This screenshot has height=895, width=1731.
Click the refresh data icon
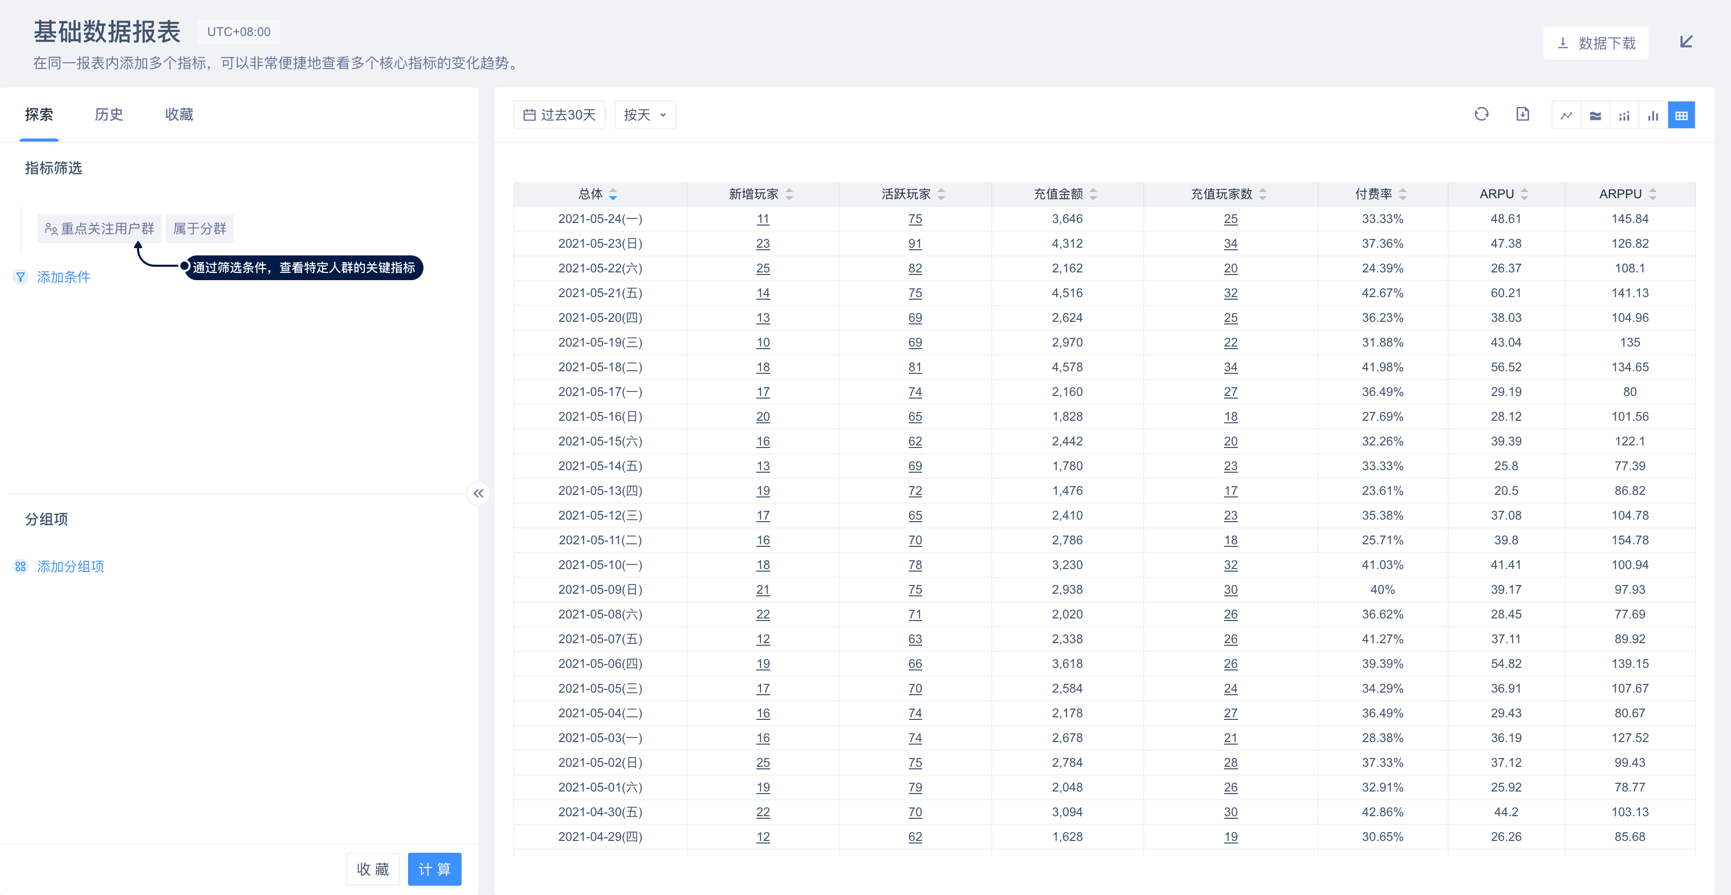tap(1481, 114)
